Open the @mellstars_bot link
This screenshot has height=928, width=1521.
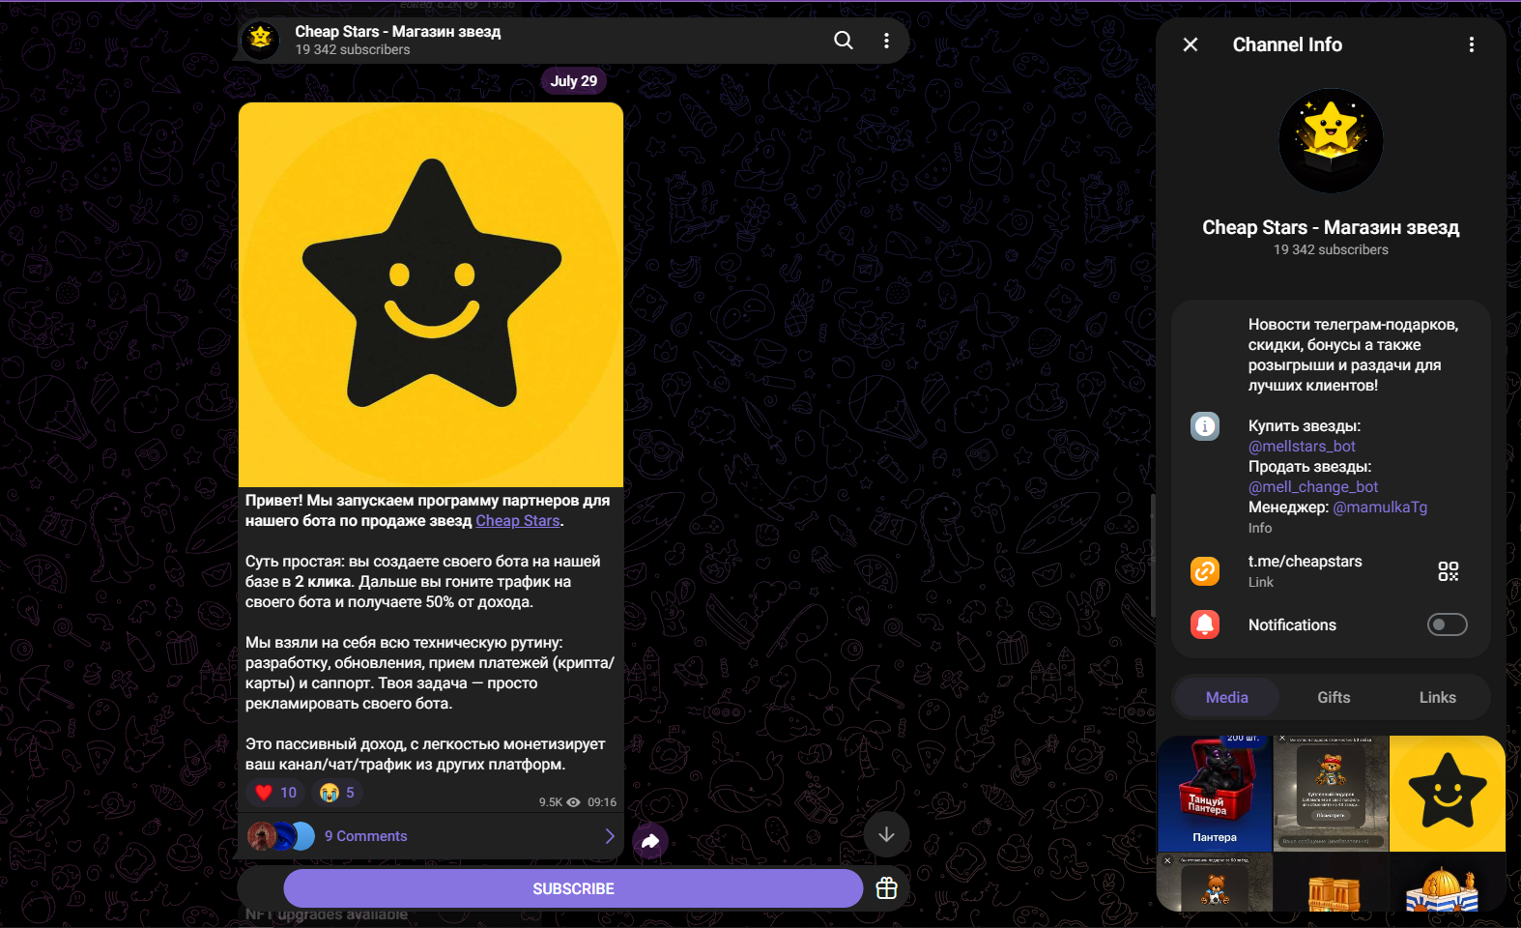pos(1302,447)
